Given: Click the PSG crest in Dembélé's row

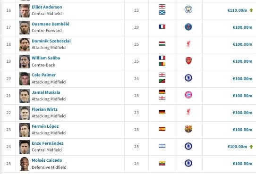Looking at the screenshot, I should point(188,27).
